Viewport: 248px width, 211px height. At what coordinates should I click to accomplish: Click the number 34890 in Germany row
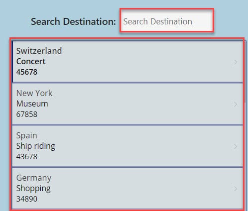coord(27,199)
